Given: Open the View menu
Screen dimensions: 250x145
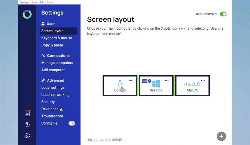Looking at the screenshot, I should [x=34, y=2].
